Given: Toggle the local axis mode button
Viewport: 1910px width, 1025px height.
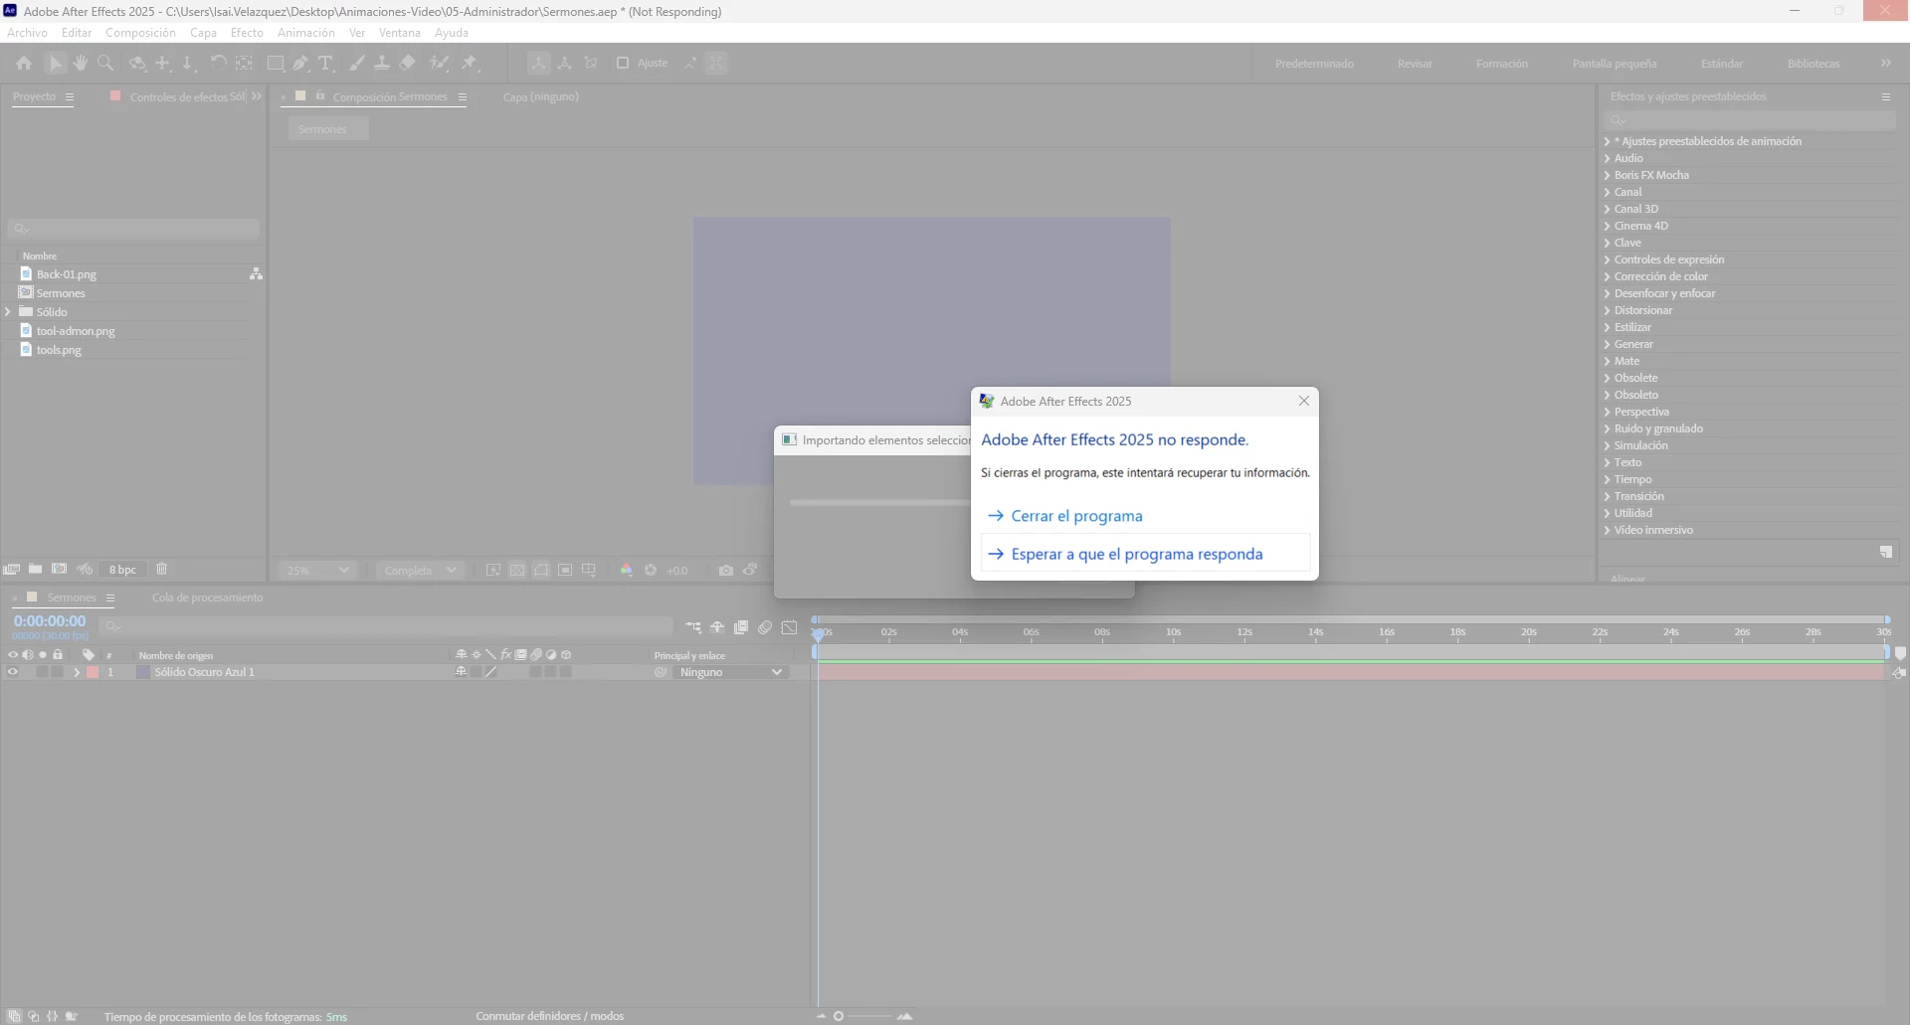Looking at the screenshot, I should [538, 64].
